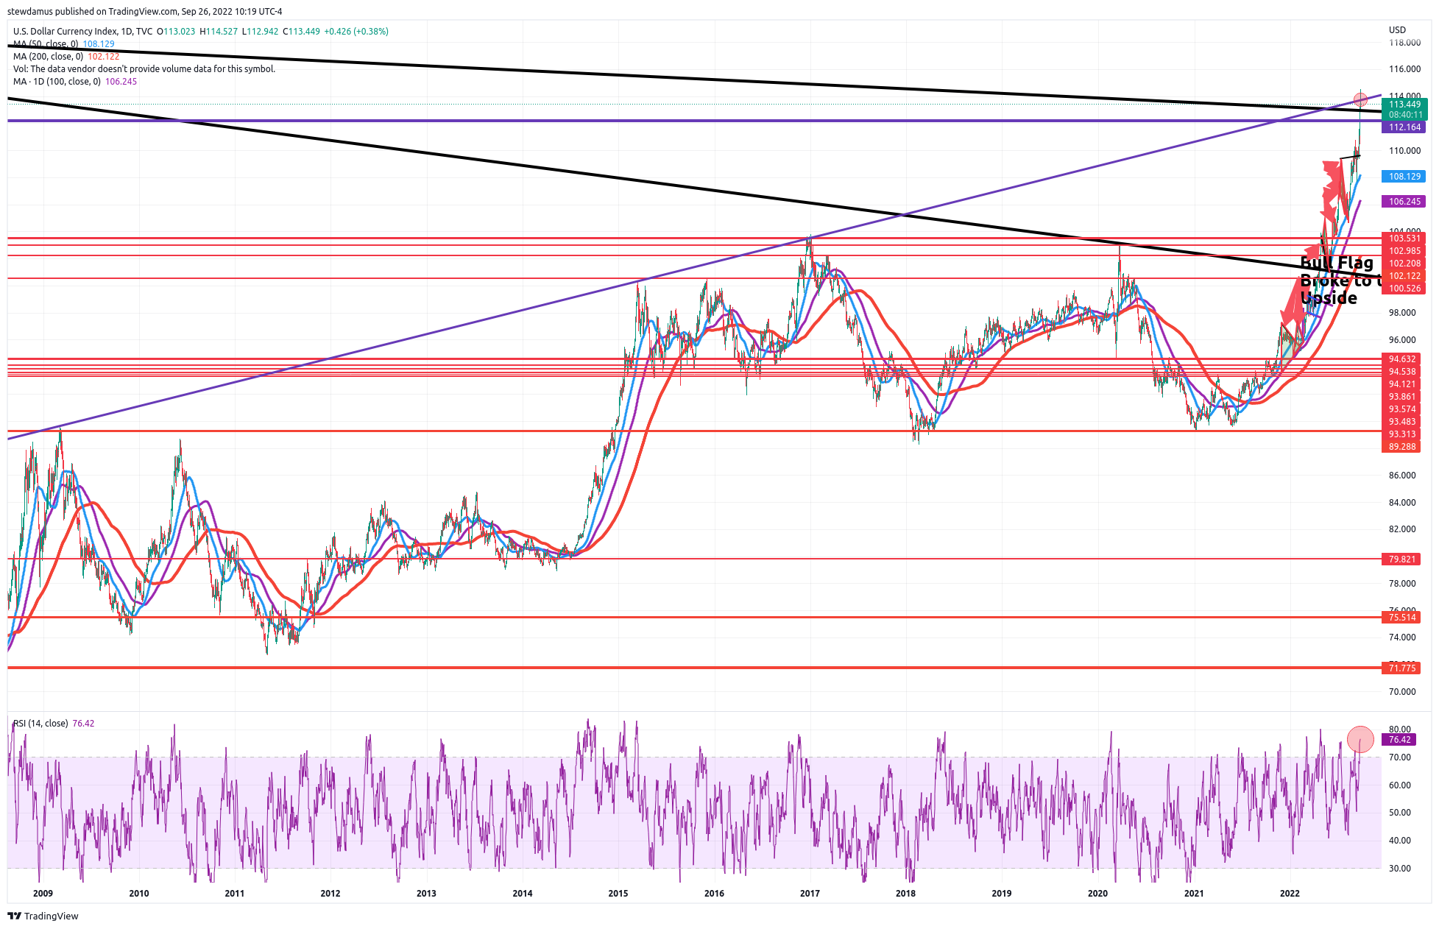This screenshot has width=1439, height=929.
Task: Click the 2020 label on time axis
Action: (x=1097, y=894)
